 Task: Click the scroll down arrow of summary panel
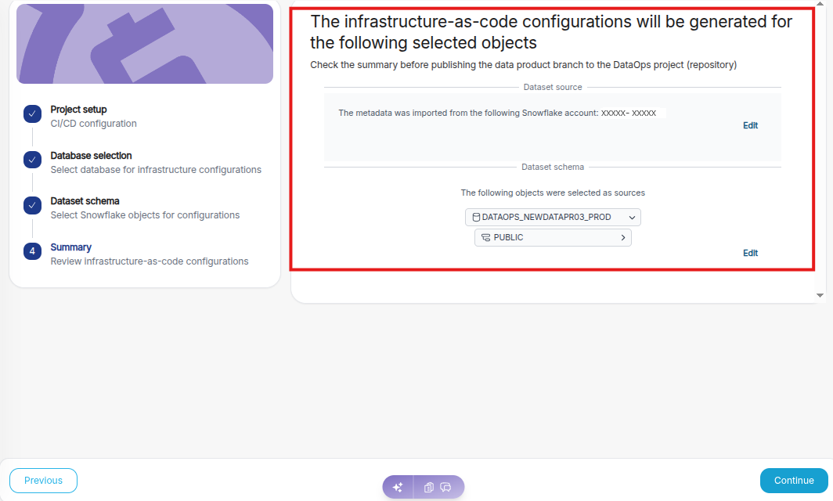click(x=820, y=295)
